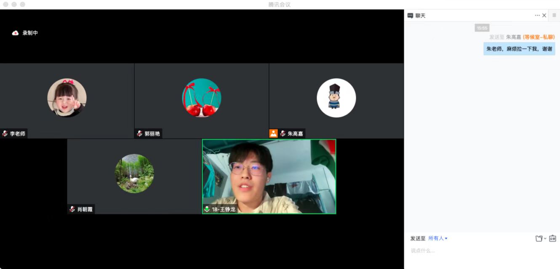This screenshot has height=269, width=560.
Task: Click the message bubble 朱老师，麻烦拉一下我
Action: 519,49
